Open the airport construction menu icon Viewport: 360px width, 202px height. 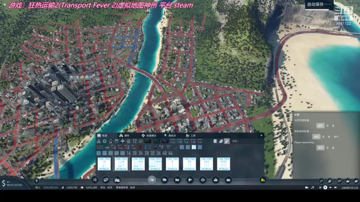click(190, 180)
